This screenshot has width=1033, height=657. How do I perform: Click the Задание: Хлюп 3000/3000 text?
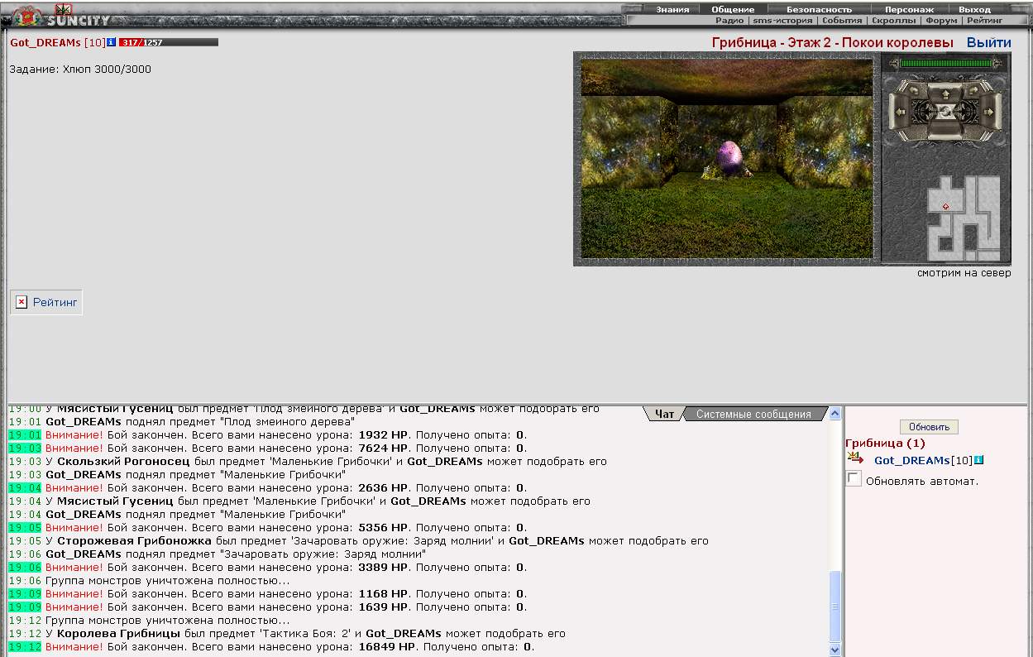[x=80, y=70]
